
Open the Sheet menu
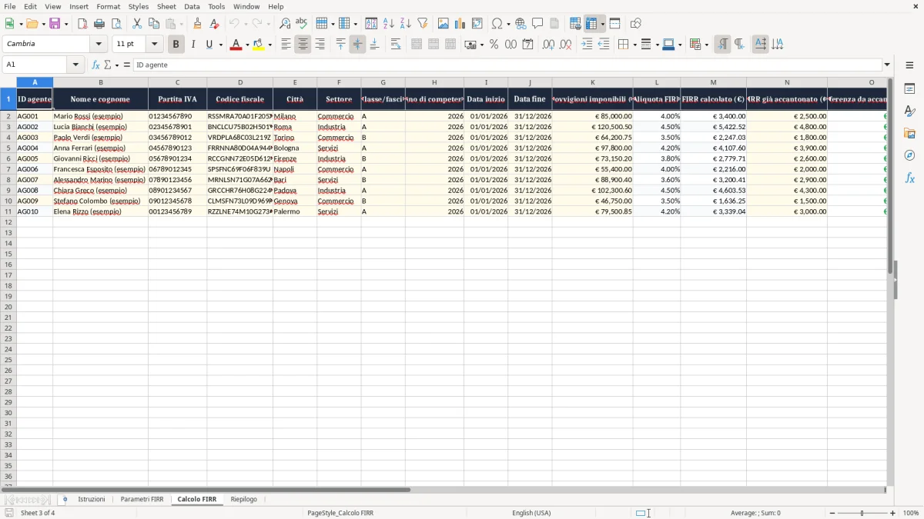pos(166,6)
